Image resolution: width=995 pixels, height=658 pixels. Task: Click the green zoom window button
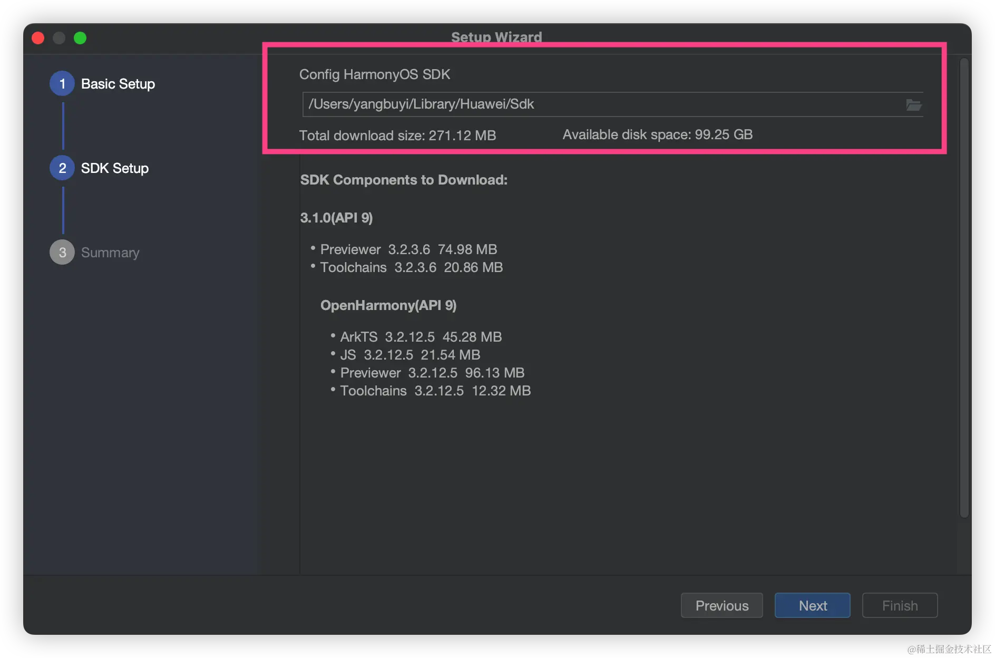click(80, 38)
